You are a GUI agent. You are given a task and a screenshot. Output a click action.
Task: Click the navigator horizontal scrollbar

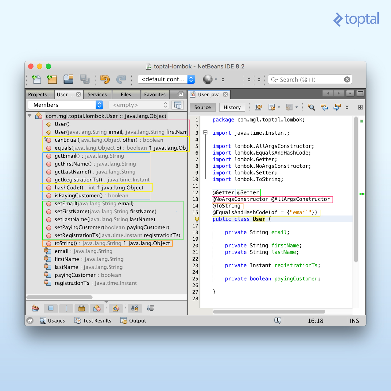tap(60, 297)
